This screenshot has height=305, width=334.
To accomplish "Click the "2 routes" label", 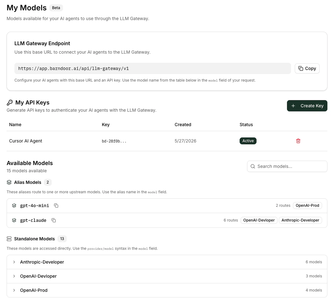I will [x=283, y=206].
